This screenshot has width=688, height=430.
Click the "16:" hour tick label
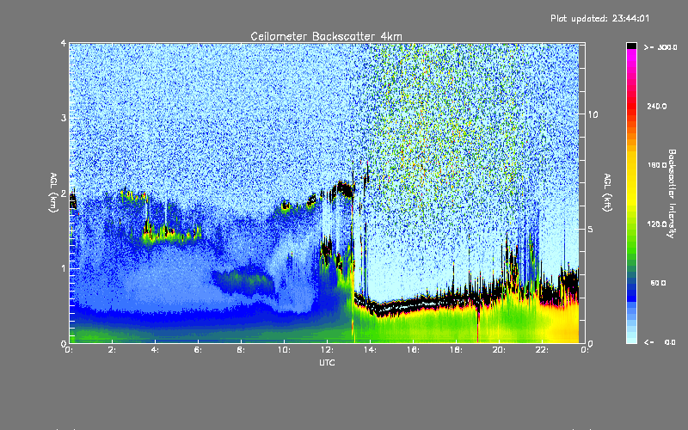point(413,350)
